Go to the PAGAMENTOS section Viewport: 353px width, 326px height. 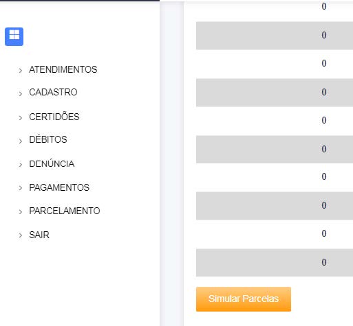tap(59, 187)
